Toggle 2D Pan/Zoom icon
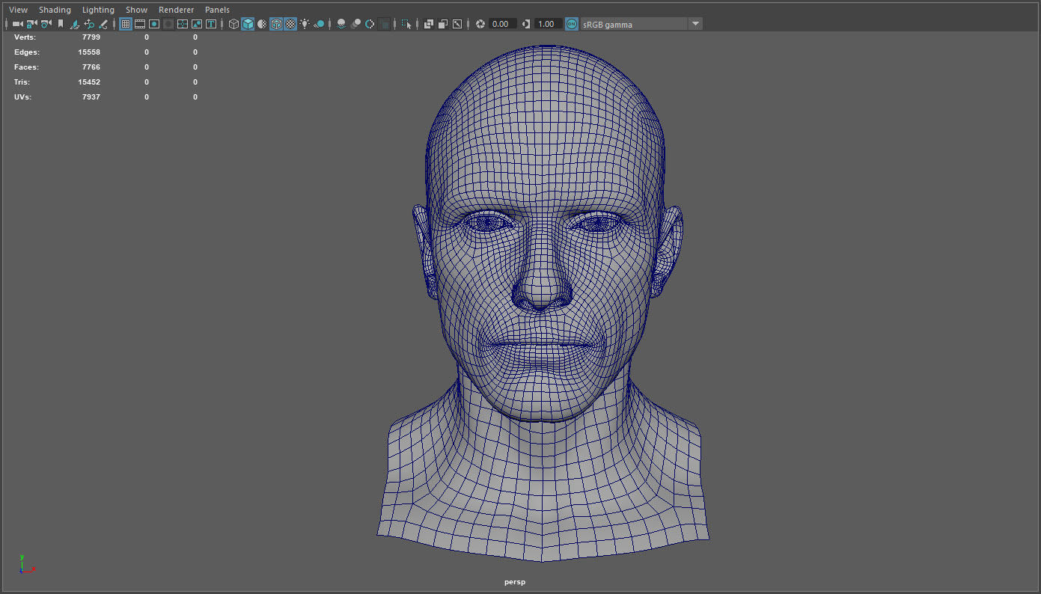 click(x=89, y=24)
